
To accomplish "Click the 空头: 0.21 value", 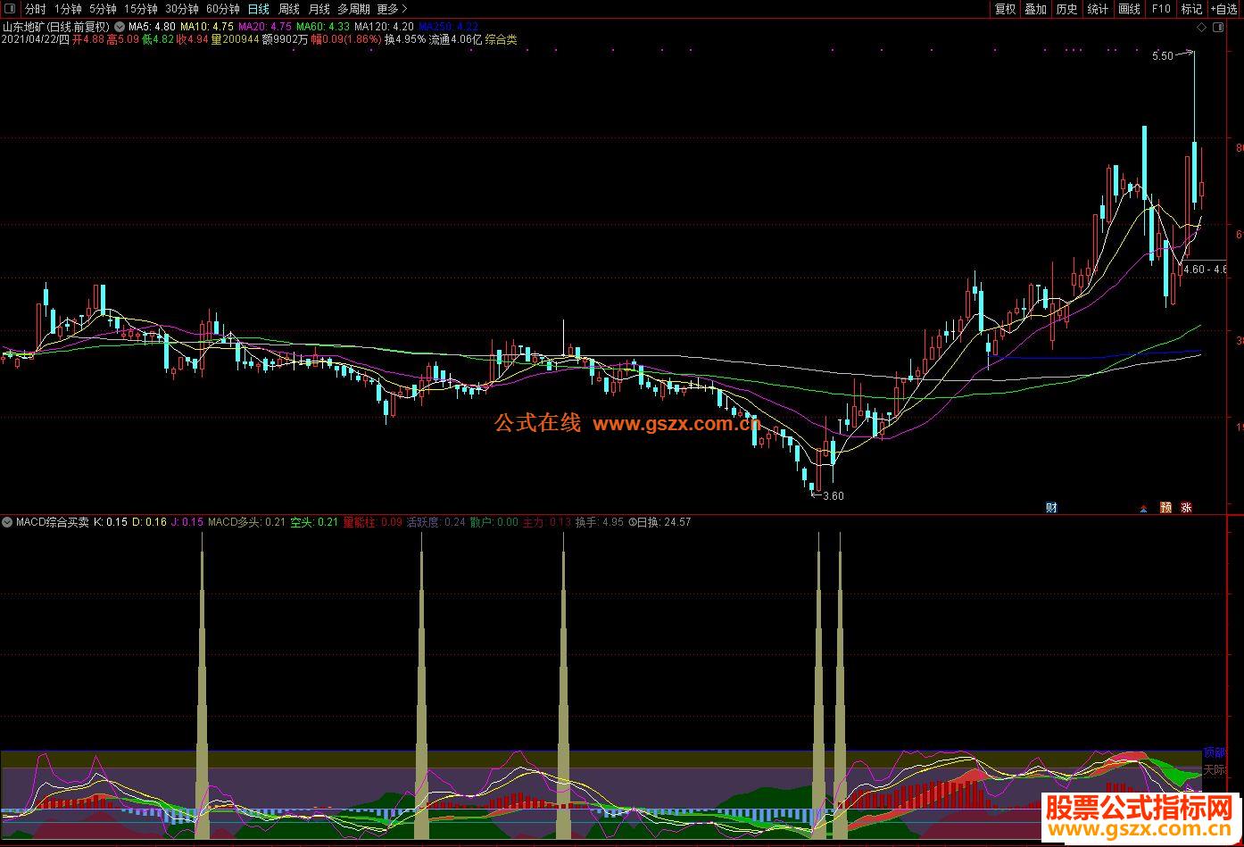I will [x=314, y=522].
